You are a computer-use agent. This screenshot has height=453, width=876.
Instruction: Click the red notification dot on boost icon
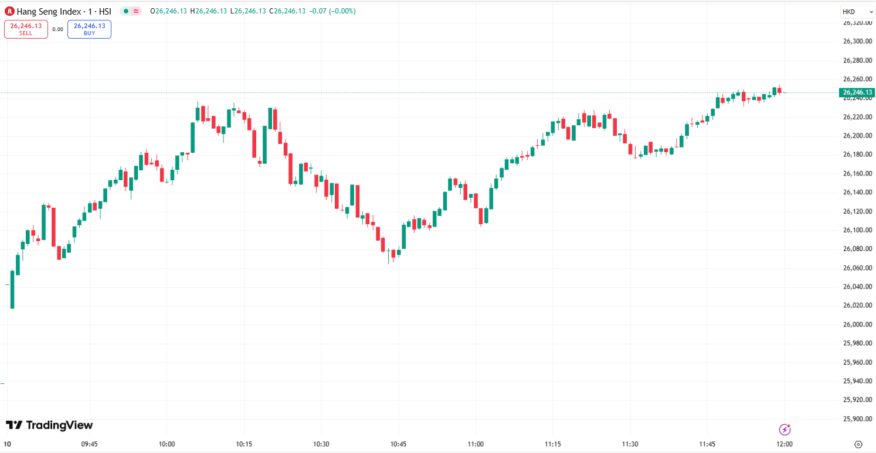pyautogui.click(x=790, y=425)
